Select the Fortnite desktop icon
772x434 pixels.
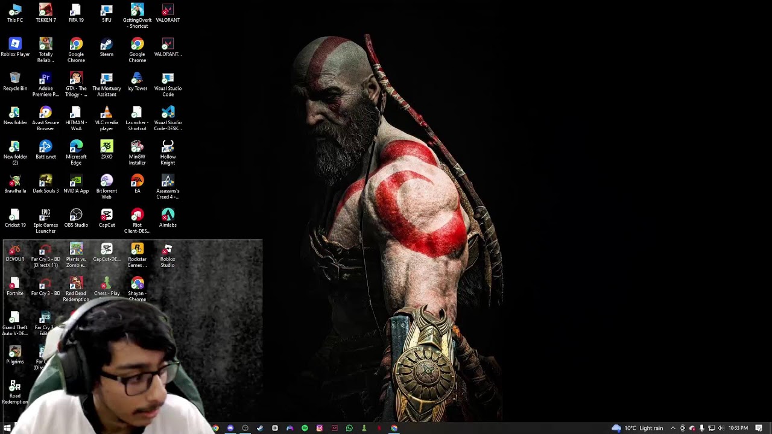point(15,287)
